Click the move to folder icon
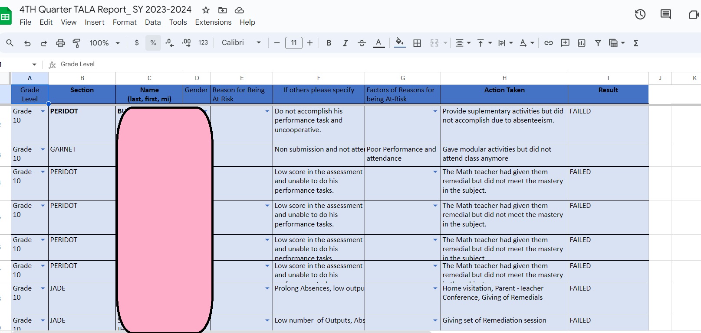Screen dimensions: 701x333 (x=222, y=10)
